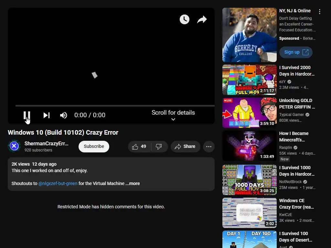Image resolution: width=331 pixels, height=248 pixels.
Task: Click the 'New' badge under Rasplin's video
Action: (x=284, y=159)
